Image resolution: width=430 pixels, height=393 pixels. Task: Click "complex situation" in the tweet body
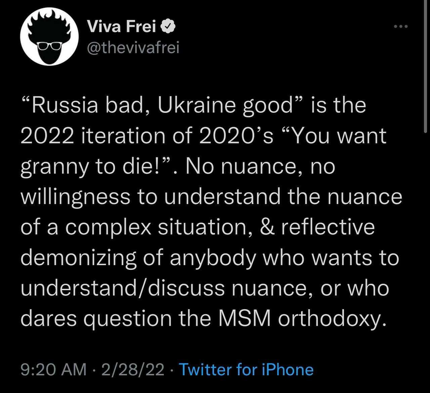(x=156, y=227)
